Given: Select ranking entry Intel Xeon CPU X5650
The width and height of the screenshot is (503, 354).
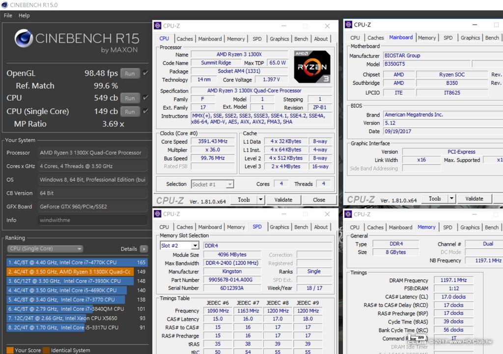Looking at the screenshot, I should pos(77,318).
